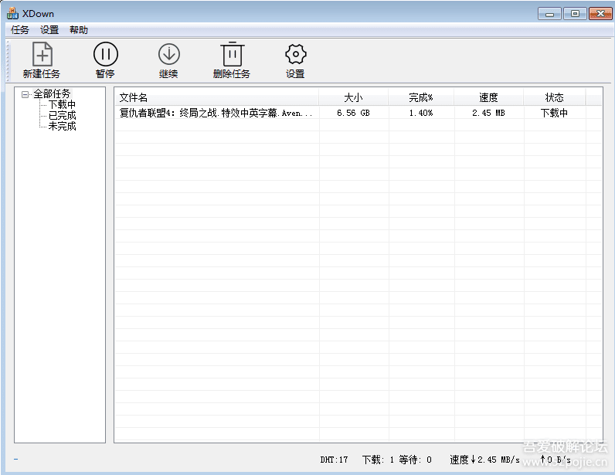Select 未完成 in the task tree

tap(62, 126)
